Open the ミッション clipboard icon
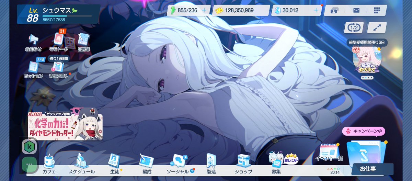This screenshot has height=181, width=412. (34, 68)
